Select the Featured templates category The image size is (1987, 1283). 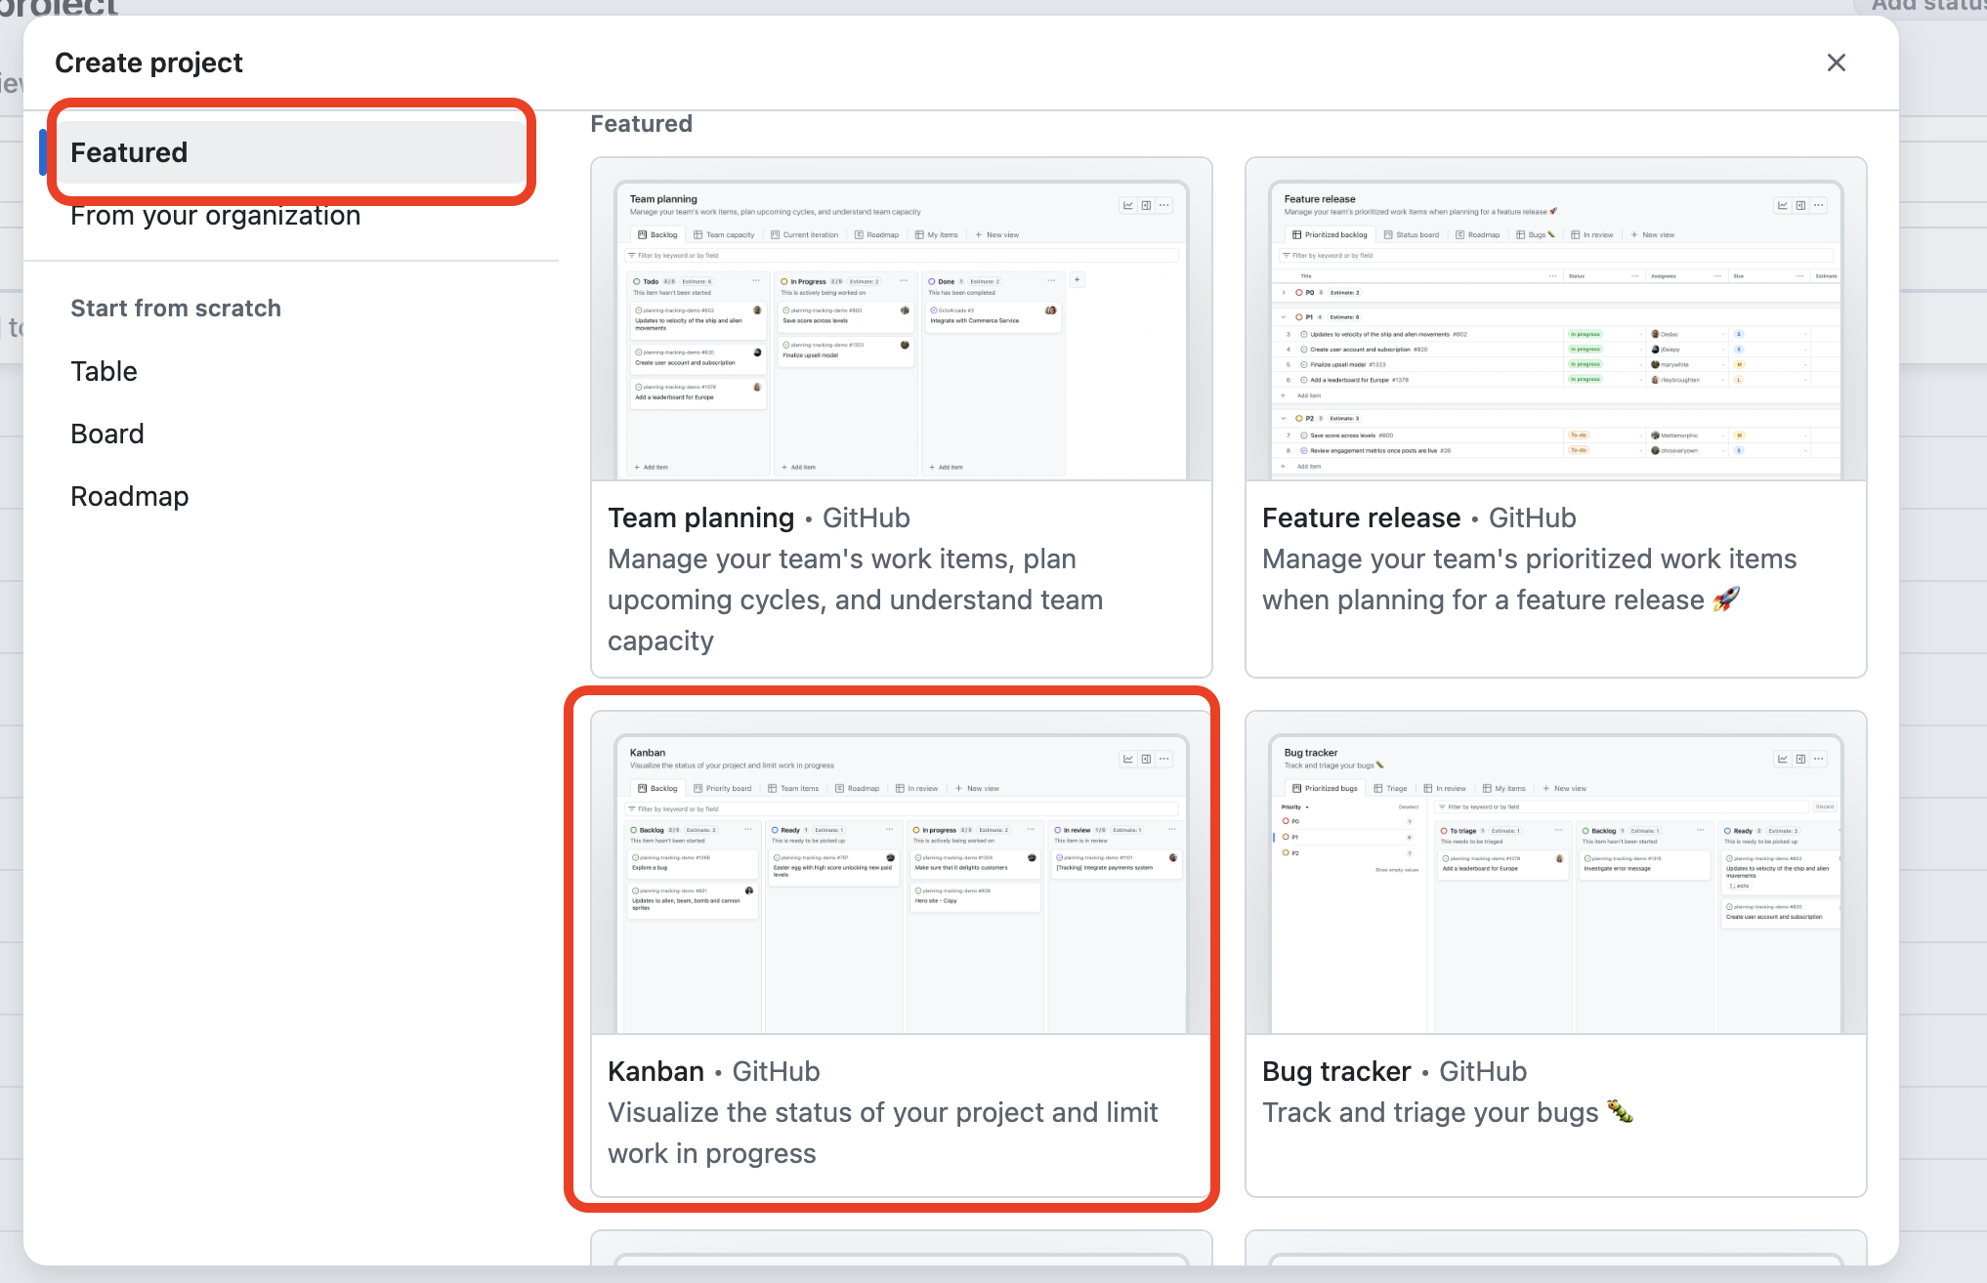(x=129, y=152)
